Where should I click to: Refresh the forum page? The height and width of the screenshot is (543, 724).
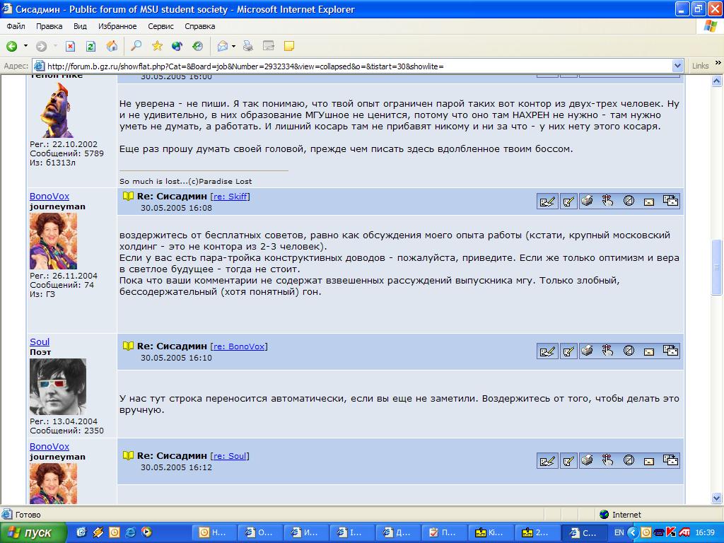91,46
